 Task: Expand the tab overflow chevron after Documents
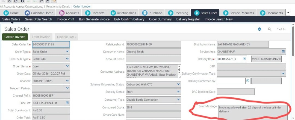[x=288, y=13]
